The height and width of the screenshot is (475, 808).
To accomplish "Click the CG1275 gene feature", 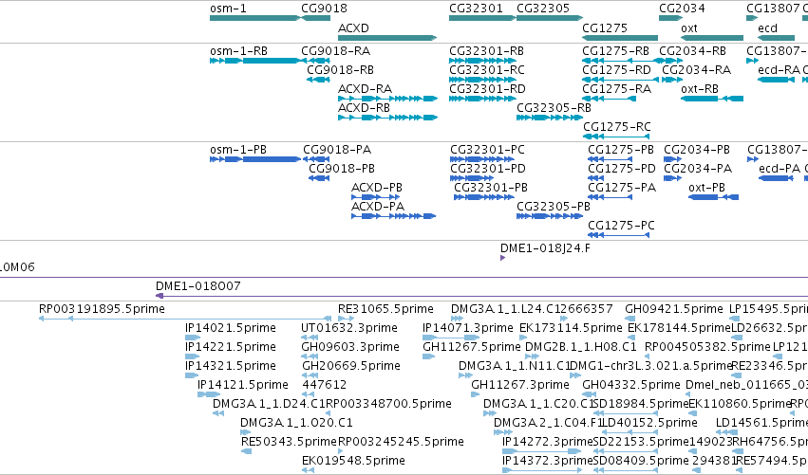I will point(620,38).
